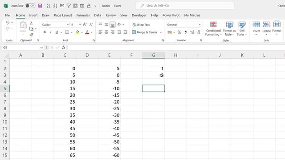The image size is (285, 160).
Task: Click the Decrease Font Size icon
Action: (x=91, y=24)
